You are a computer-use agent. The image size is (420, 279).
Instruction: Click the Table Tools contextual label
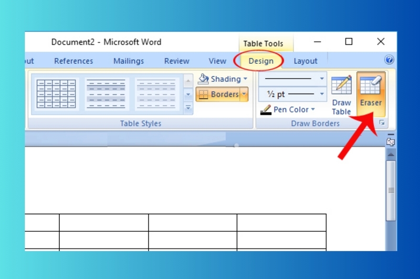tap(263, 43)
